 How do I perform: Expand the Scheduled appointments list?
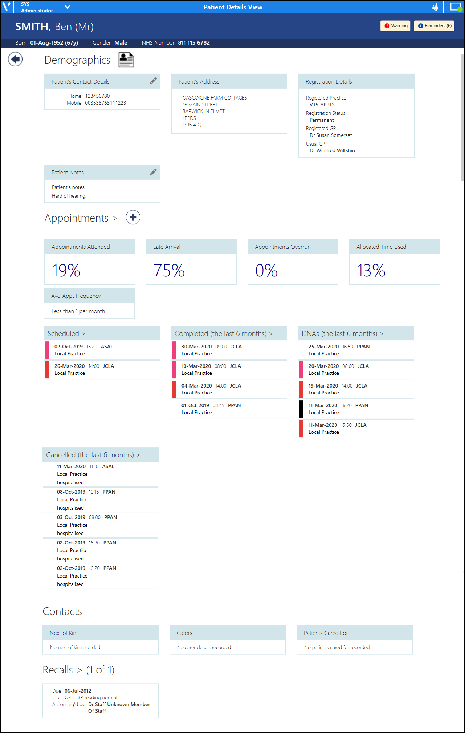(x=66, y=333)
